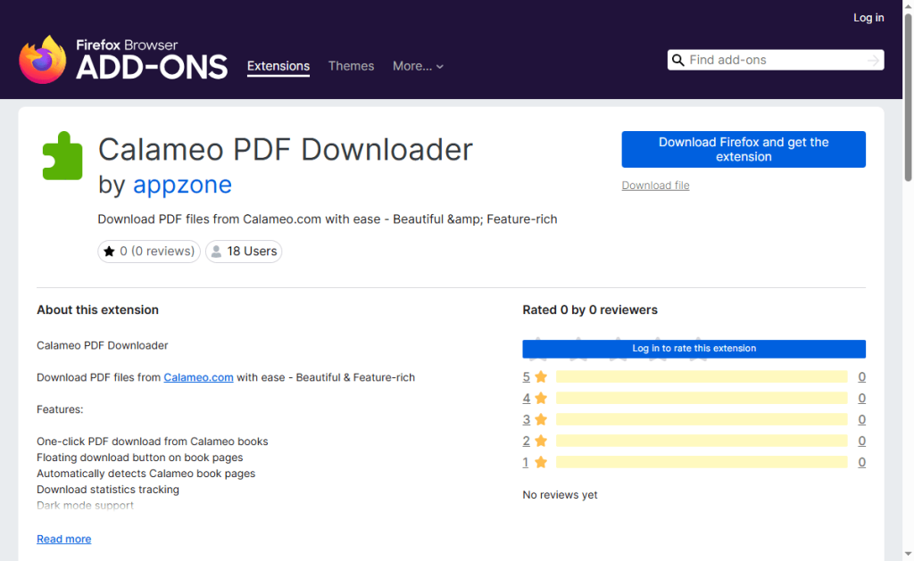Expand the More... dropdown chevron

(x=440, y=67)
